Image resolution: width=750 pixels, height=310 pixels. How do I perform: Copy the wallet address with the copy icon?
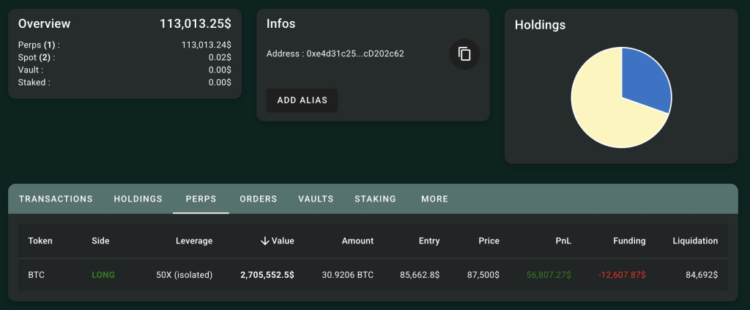[x=464, y=54]
